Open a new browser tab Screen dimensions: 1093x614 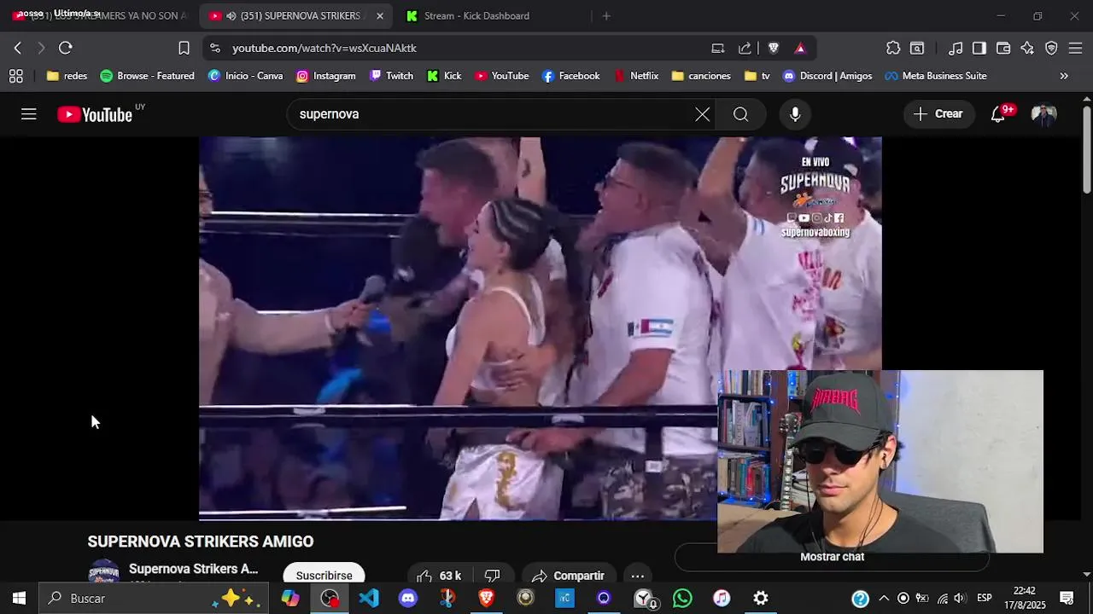click(606, 15)
